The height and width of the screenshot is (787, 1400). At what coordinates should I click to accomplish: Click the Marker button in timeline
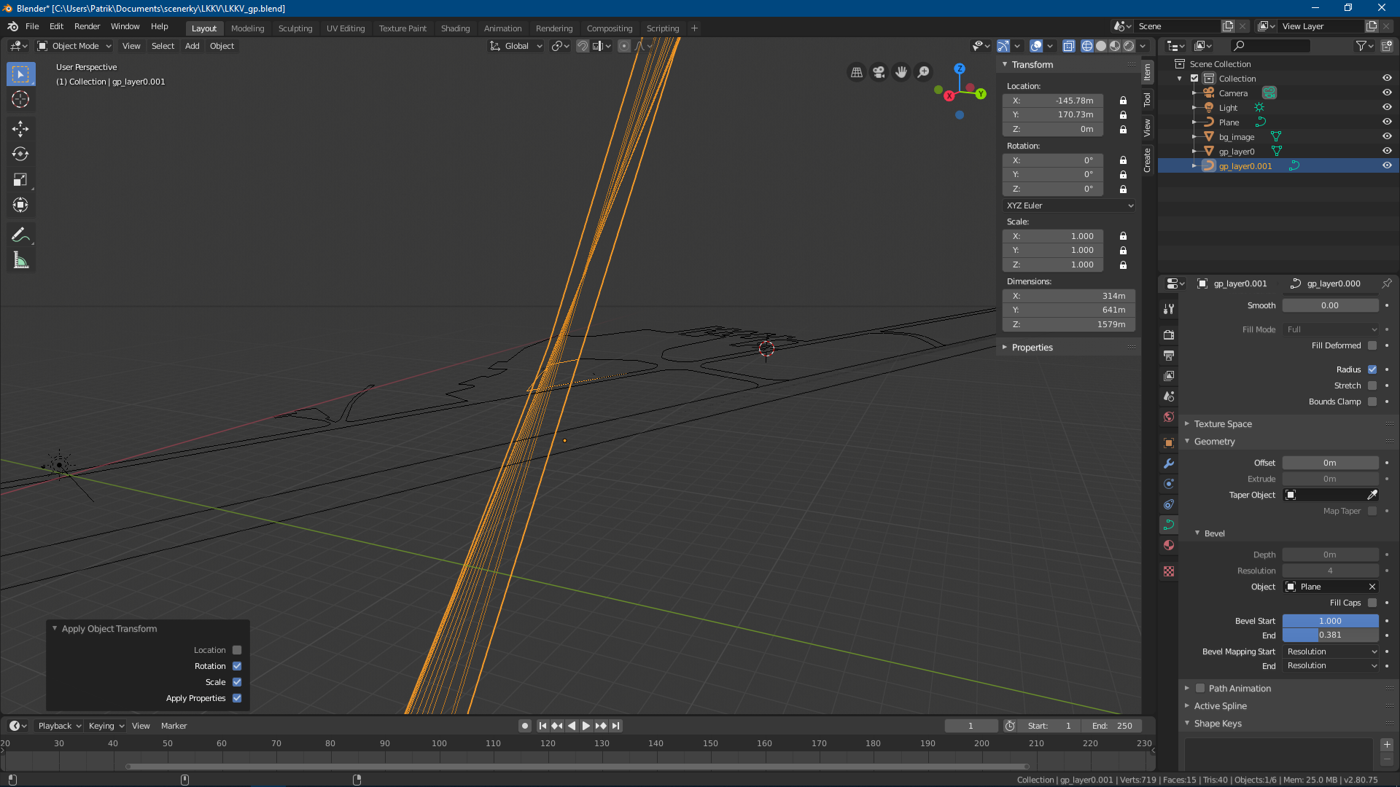point(174,726)
